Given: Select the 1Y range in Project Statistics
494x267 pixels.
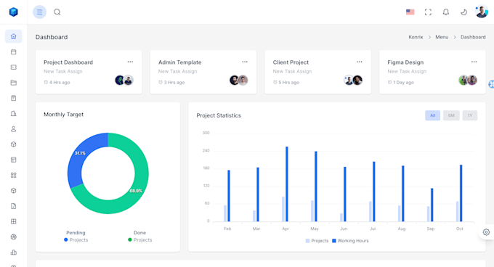Looking at the screenshot, I should click(470, 115).
